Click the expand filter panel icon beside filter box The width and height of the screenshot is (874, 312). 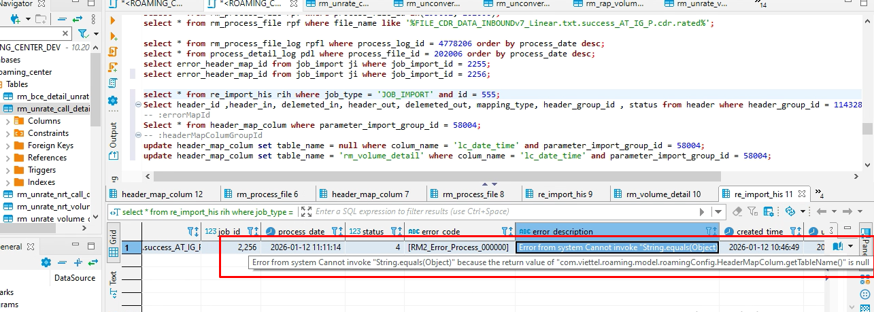306,211
